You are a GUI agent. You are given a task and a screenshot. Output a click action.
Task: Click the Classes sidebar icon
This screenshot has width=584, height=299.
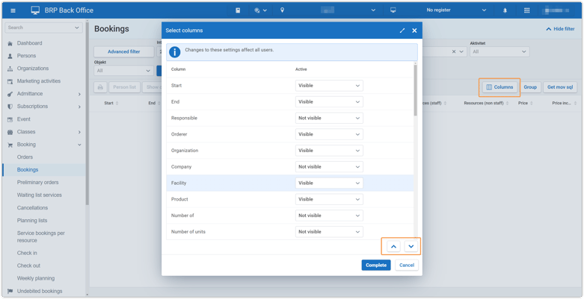tap(10, 132)
